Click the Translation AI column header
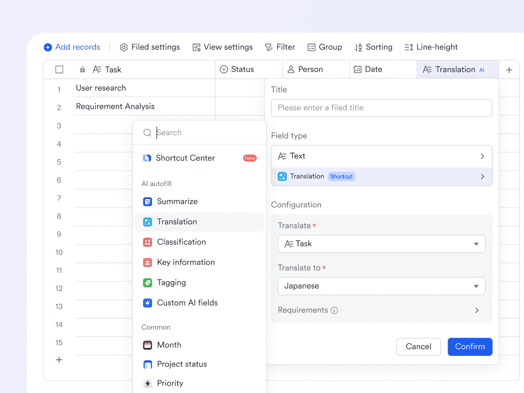524x393 pixels. pyautogui.click(x=458, y=69)
